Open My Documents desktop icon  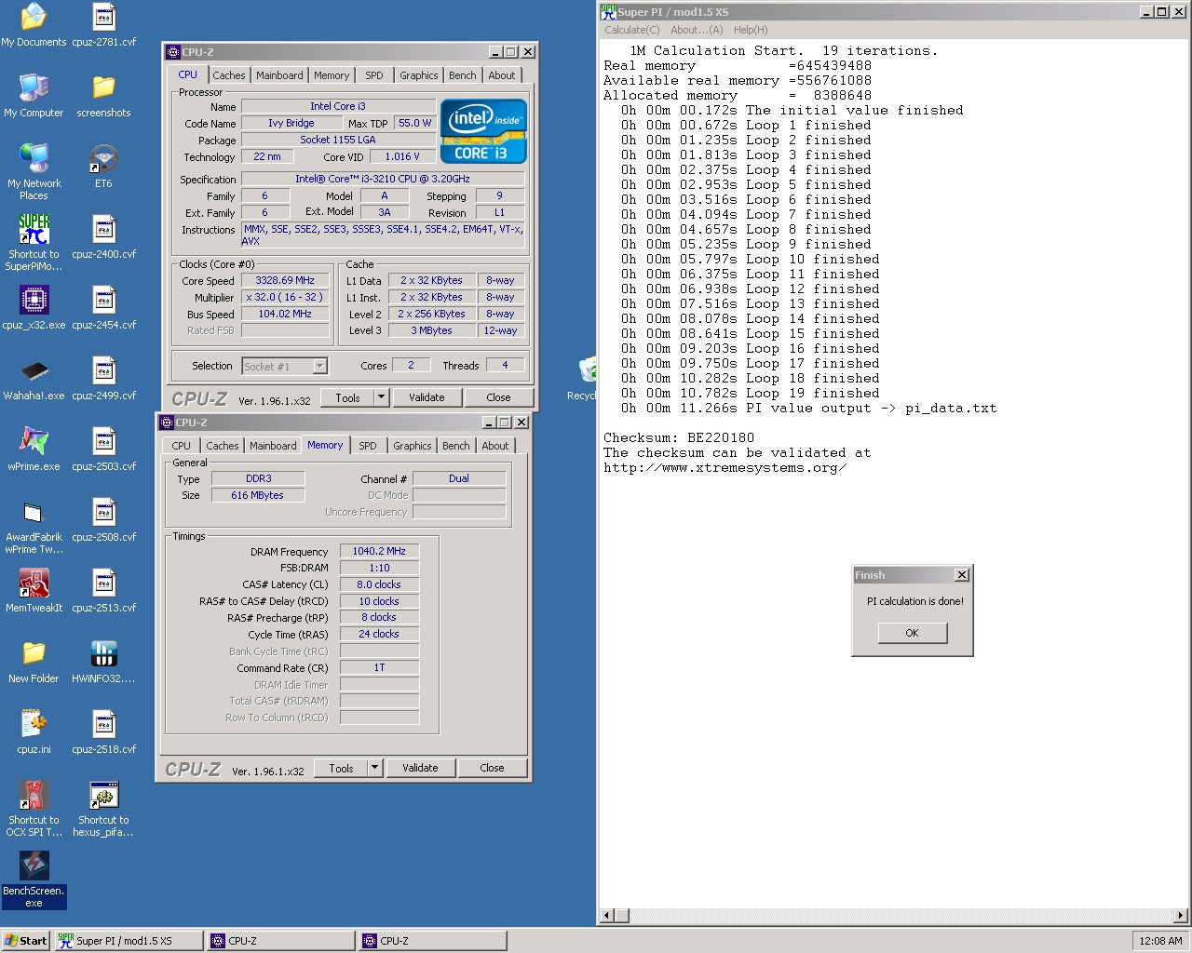(34, 25)
